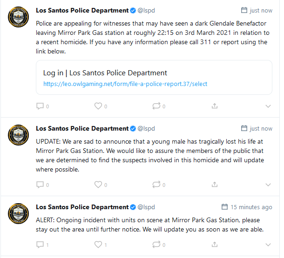Share the ALERT ongoing incident post

[215, 244]
